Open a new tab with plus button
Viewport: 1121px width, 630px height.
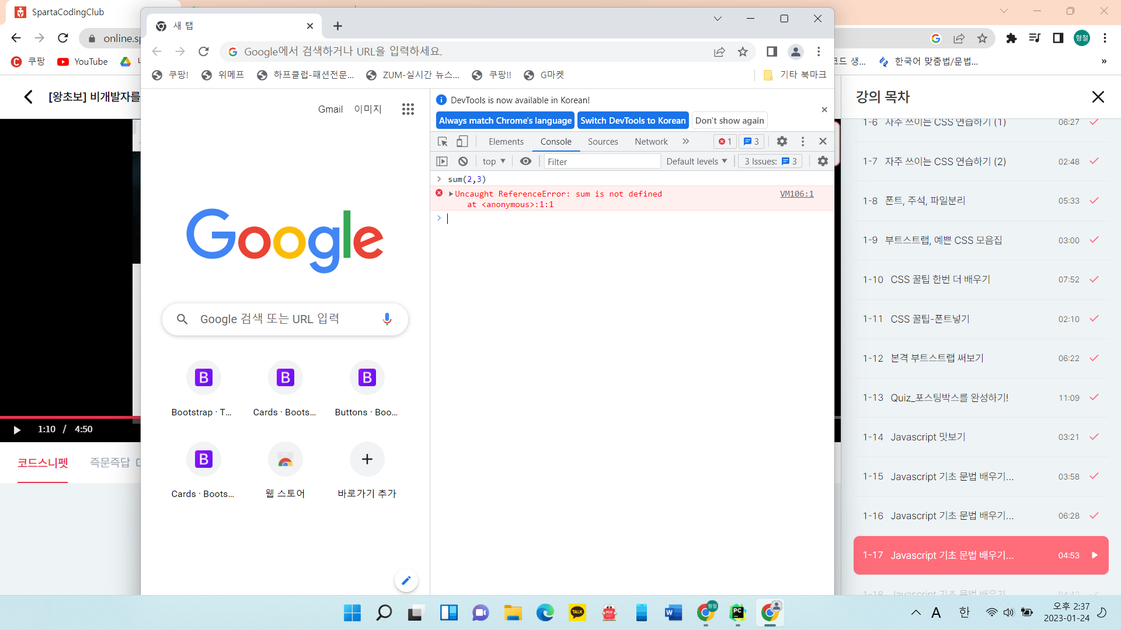click(x=337, y=26)
